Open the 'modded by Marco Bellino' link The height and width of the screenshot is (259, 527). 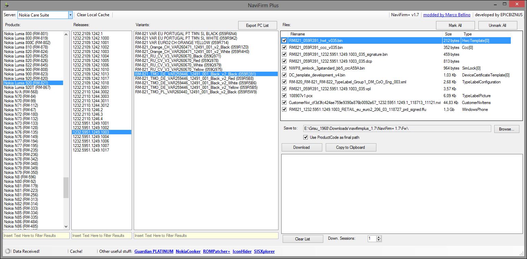447,15
